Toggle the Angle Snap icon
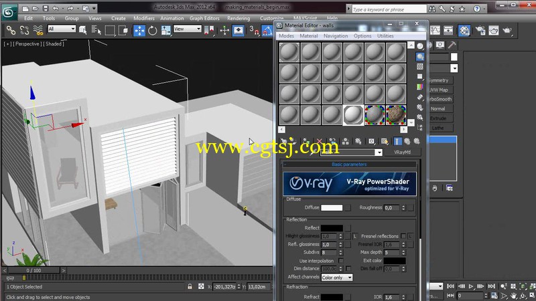 click(x=267, y=30)
